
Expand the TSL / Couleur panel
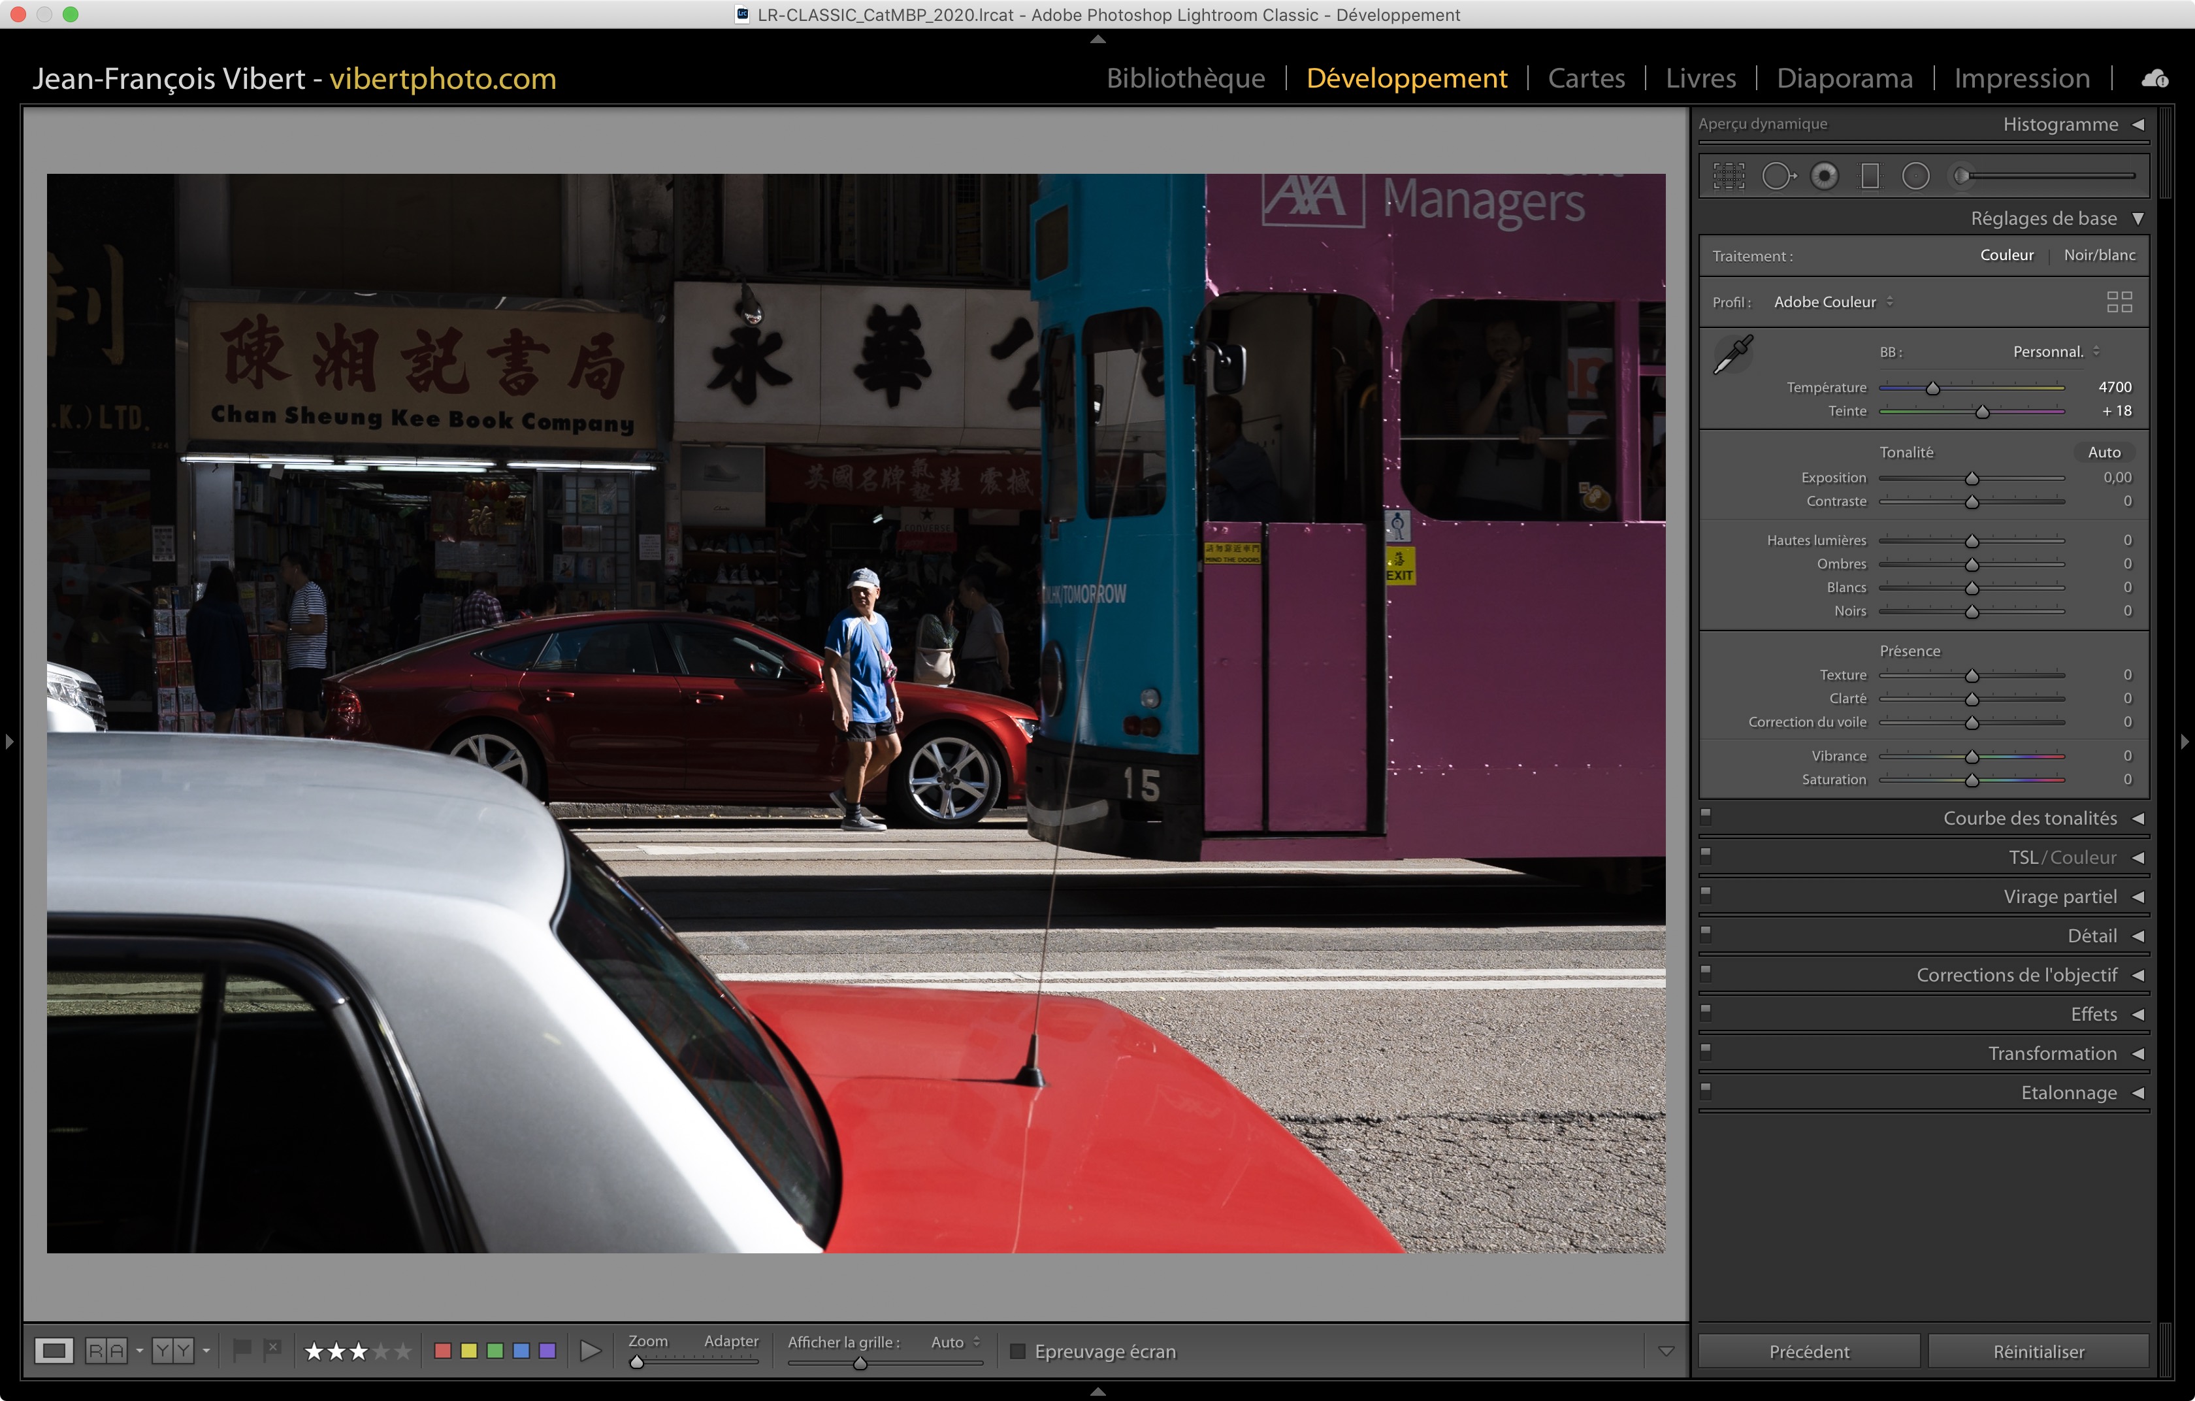click(2062, 858)
